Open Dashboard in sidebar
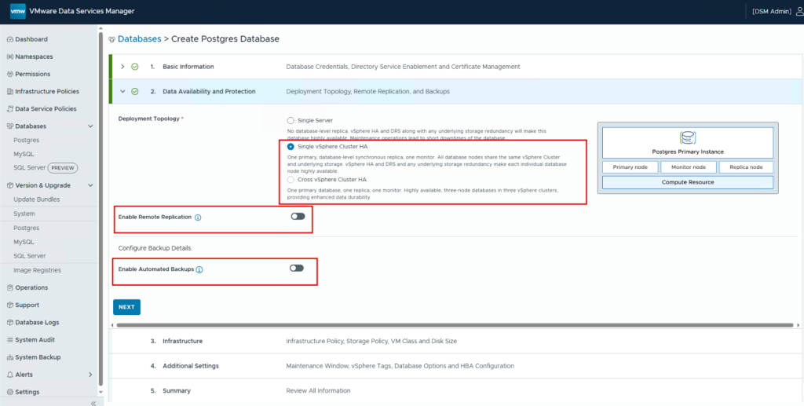This screenshot has width=804, height=406. (x=31, y=39)
